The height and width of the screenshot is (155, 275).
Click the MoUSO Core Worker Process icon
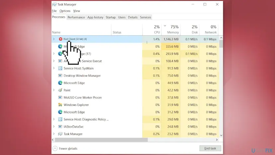click(60, 97)
